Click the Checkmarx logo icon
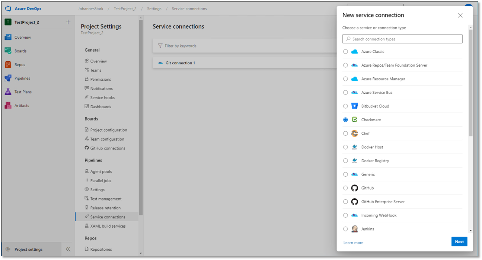Image resolution: width=482 pixels, height=260 pixels. pos(354,120)
